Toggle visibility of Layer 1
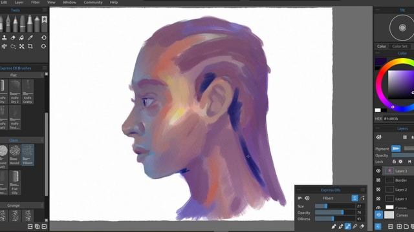This screenshot has height=232, width=414. pos(378,198)
